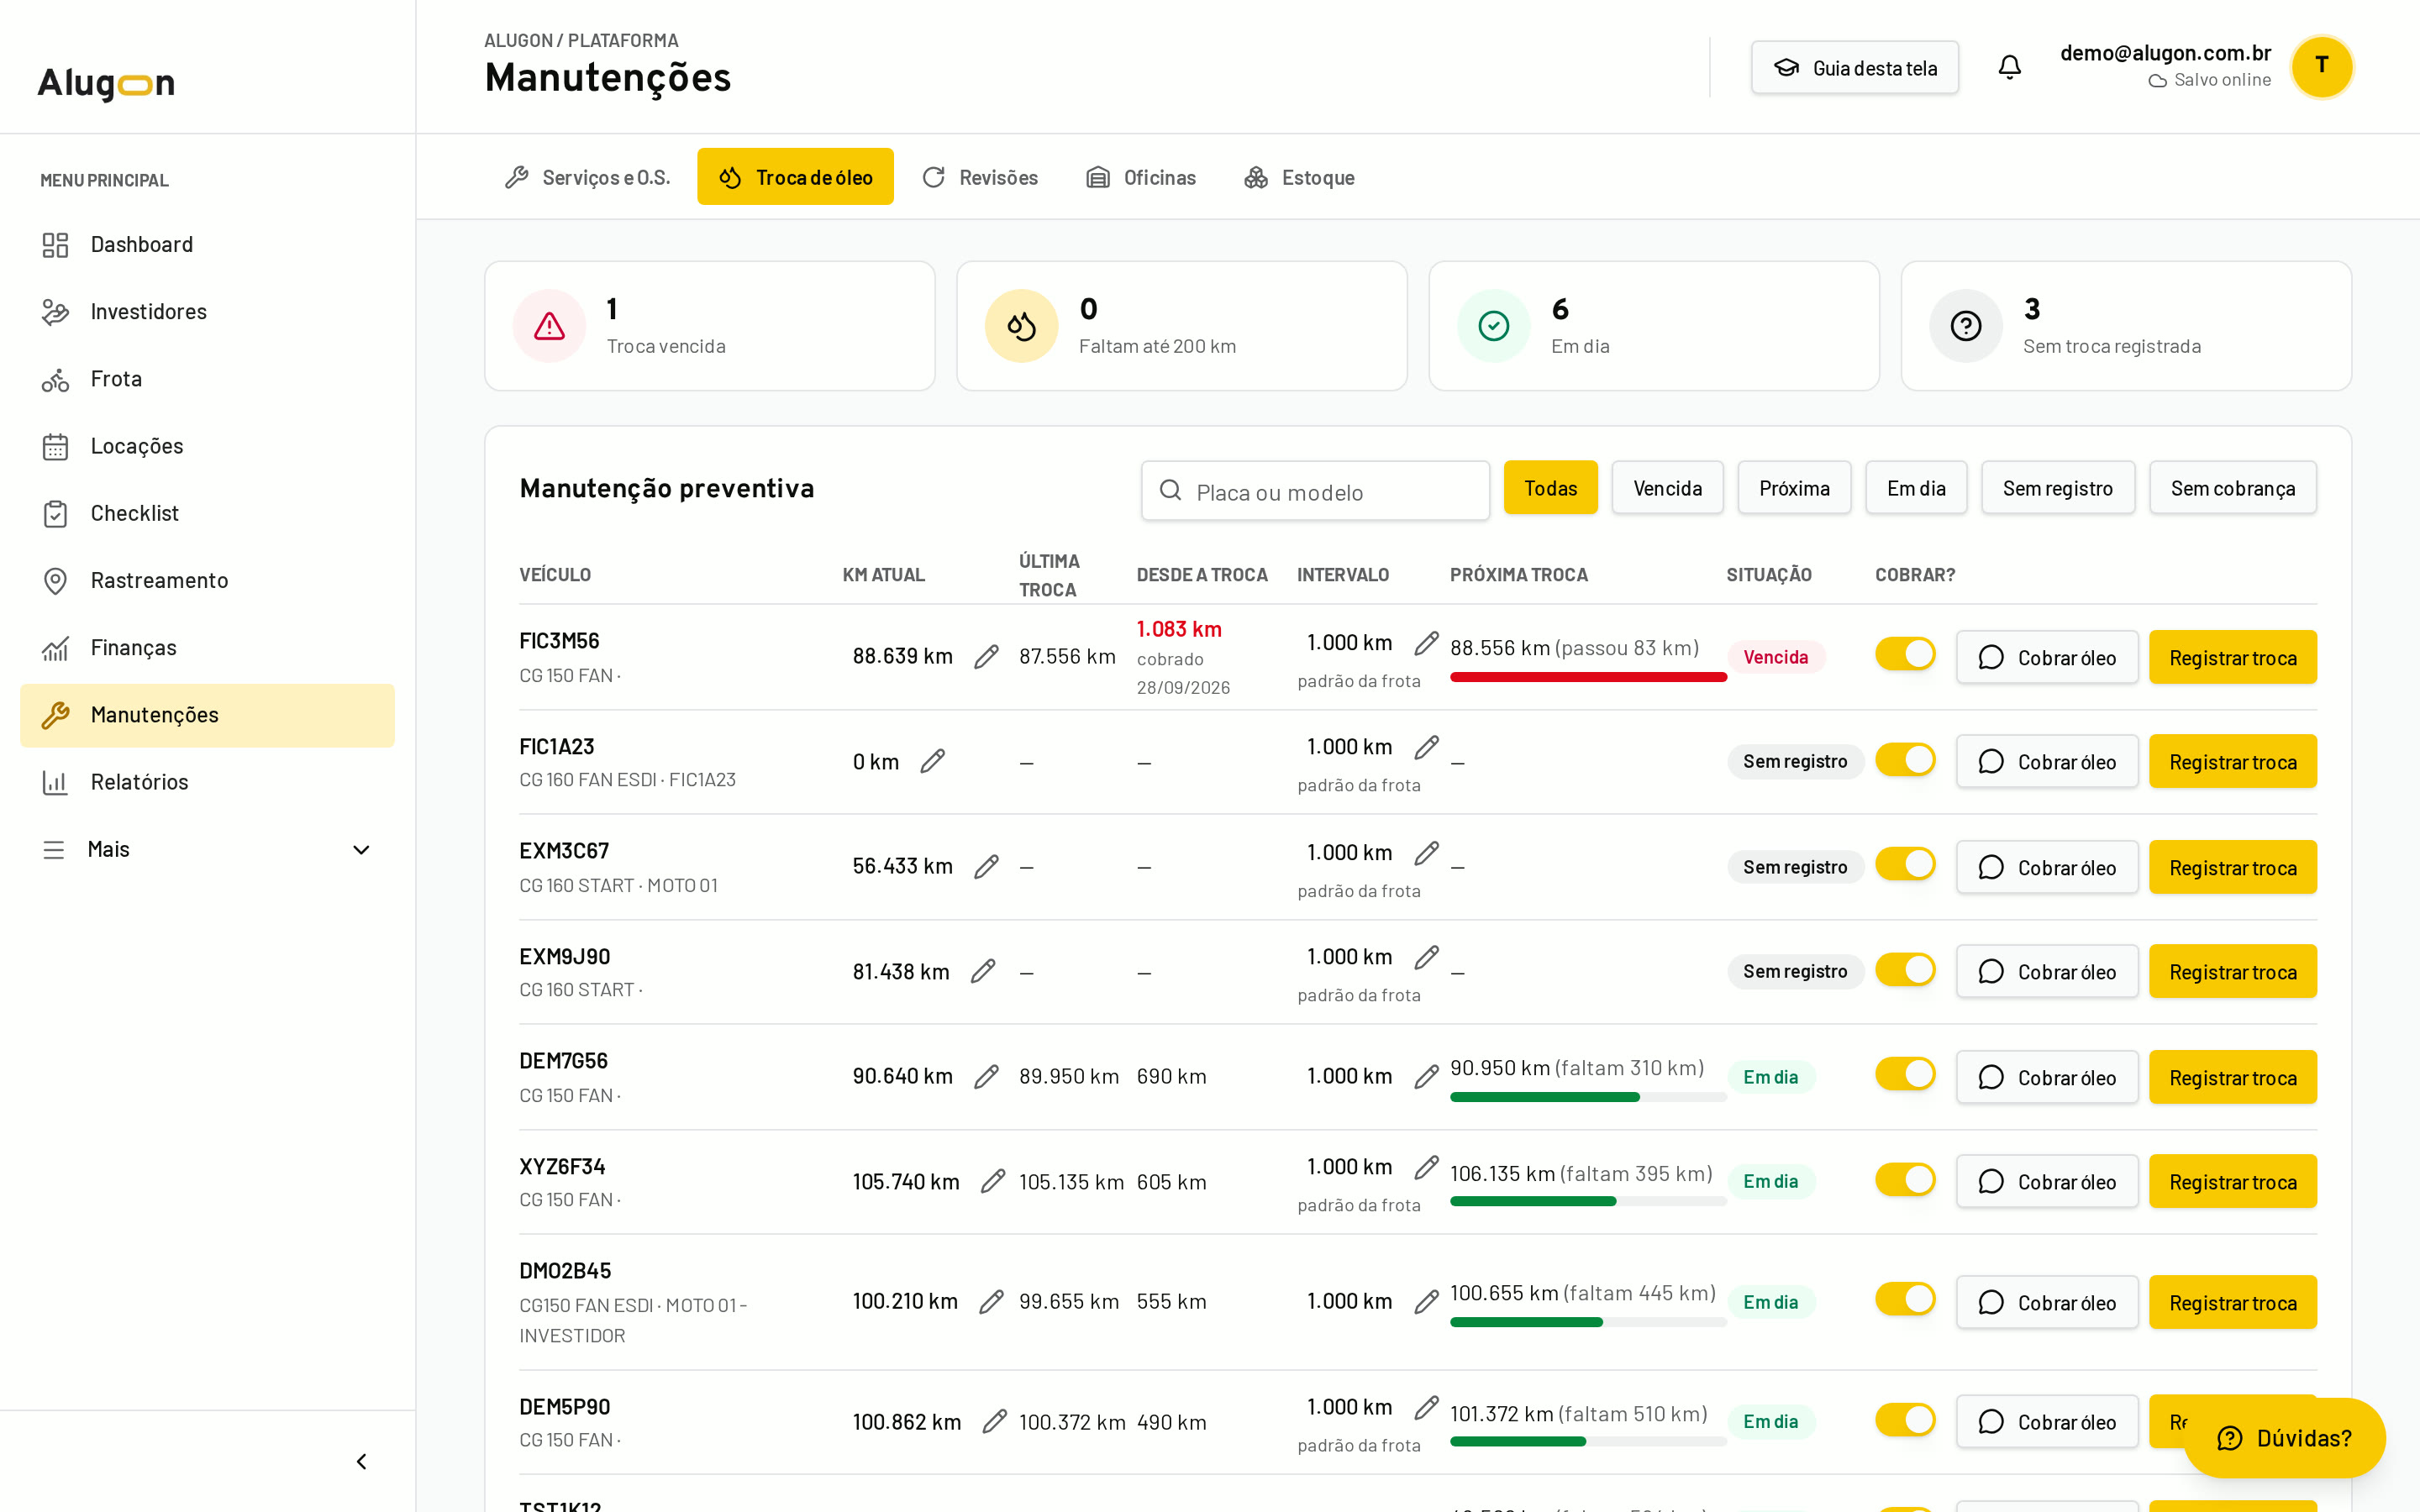Open Frota in the sidebar

(207, 379)
